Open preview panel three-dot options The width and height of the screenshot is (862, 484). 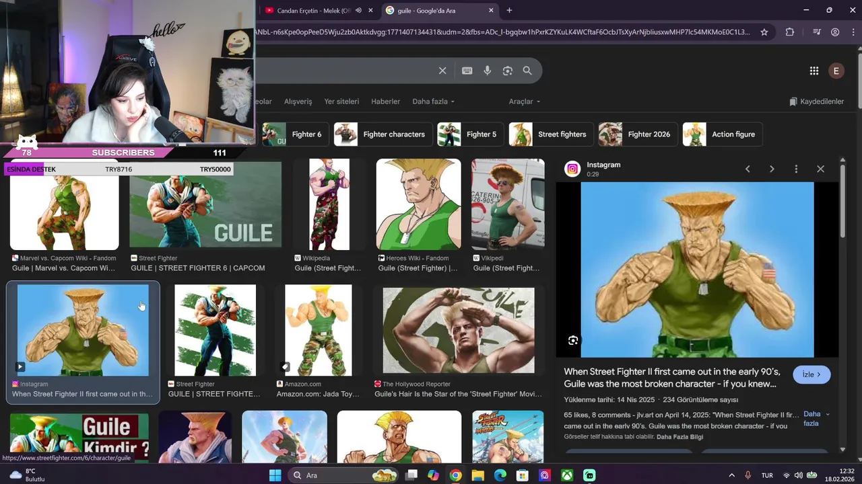796,169
